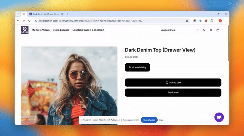Open the London Shop location dropdown

pyautogui.click(x=179, y=30)
